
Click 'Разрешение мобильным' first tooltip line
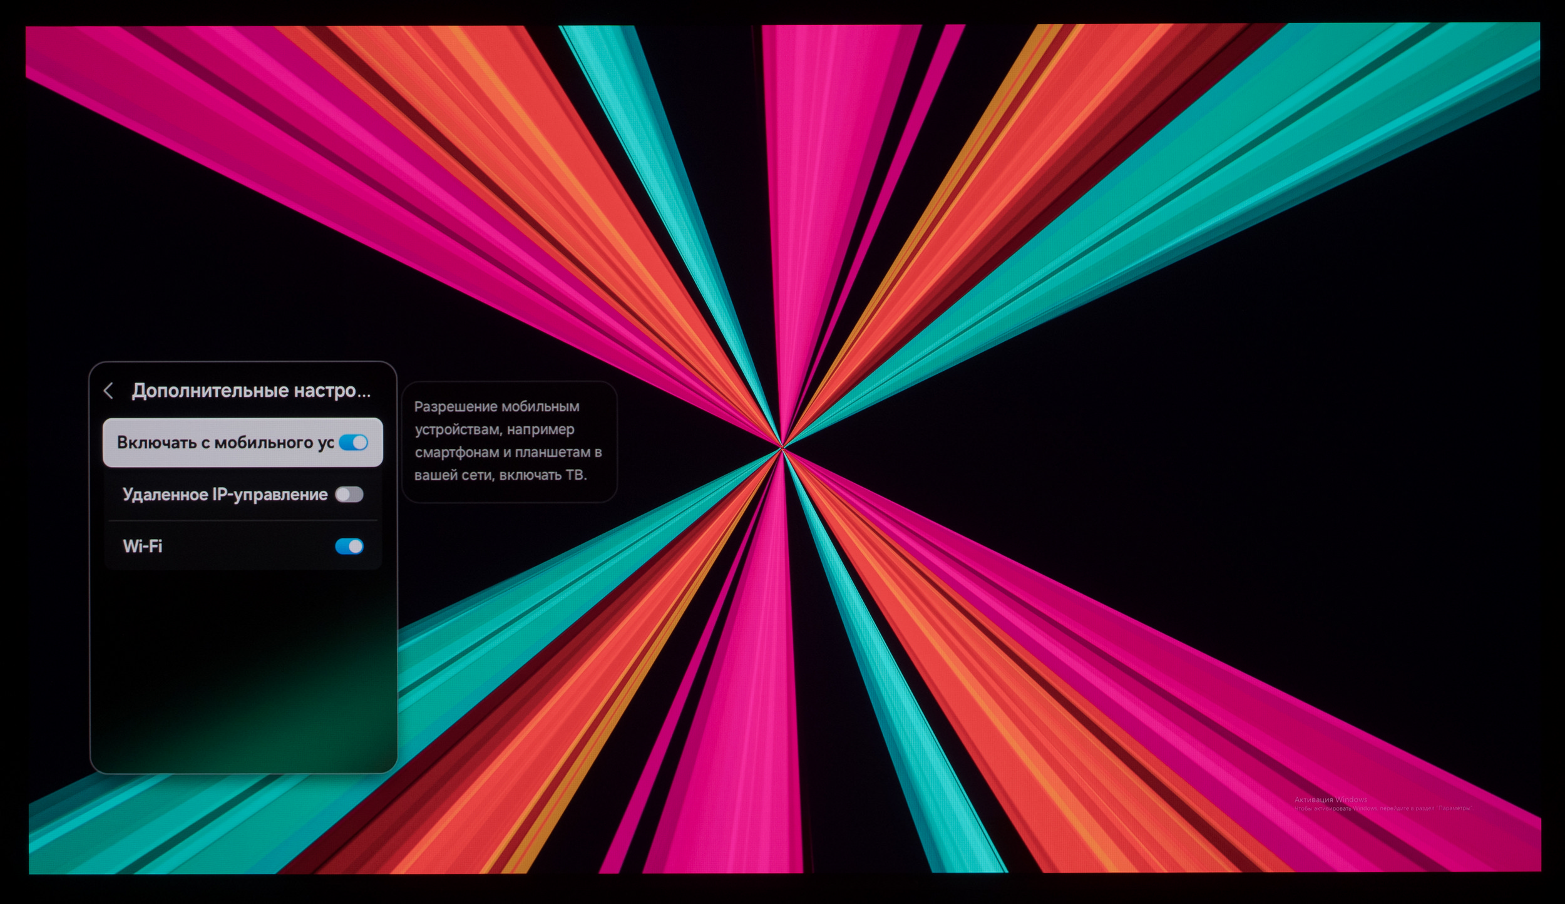[496, 406]
